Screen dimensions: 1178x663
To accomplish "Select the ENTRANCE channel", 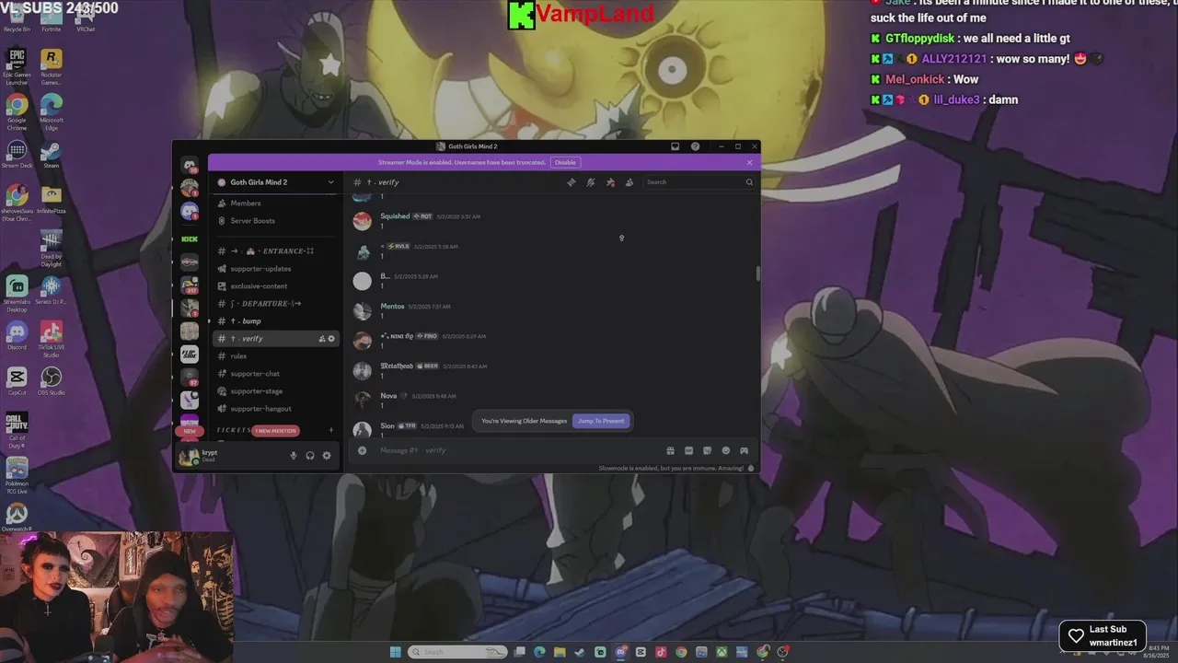I will (276, 251).
